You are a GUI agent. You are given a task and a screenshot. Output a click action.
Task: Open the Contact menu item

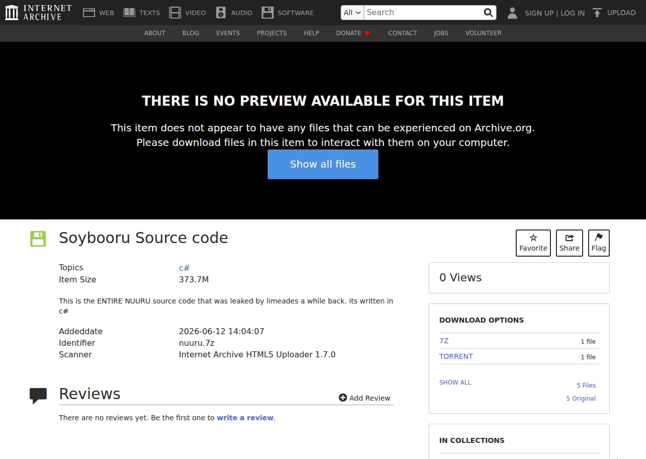[x=402, y=33]
